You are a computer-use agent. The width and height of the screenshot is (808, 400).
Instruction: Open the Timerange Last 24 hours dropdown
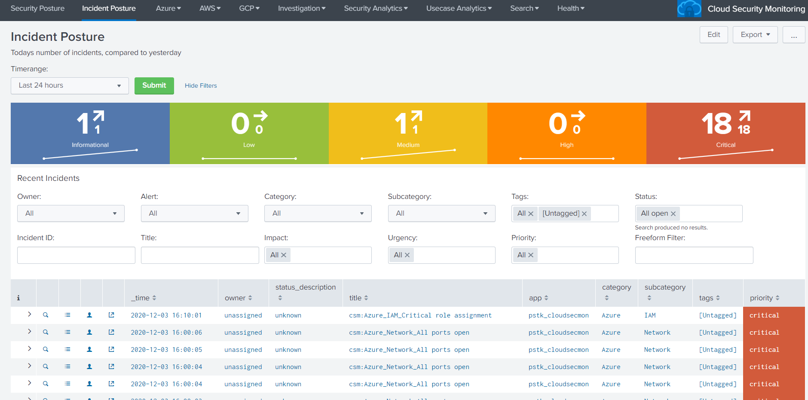(70, 85)
